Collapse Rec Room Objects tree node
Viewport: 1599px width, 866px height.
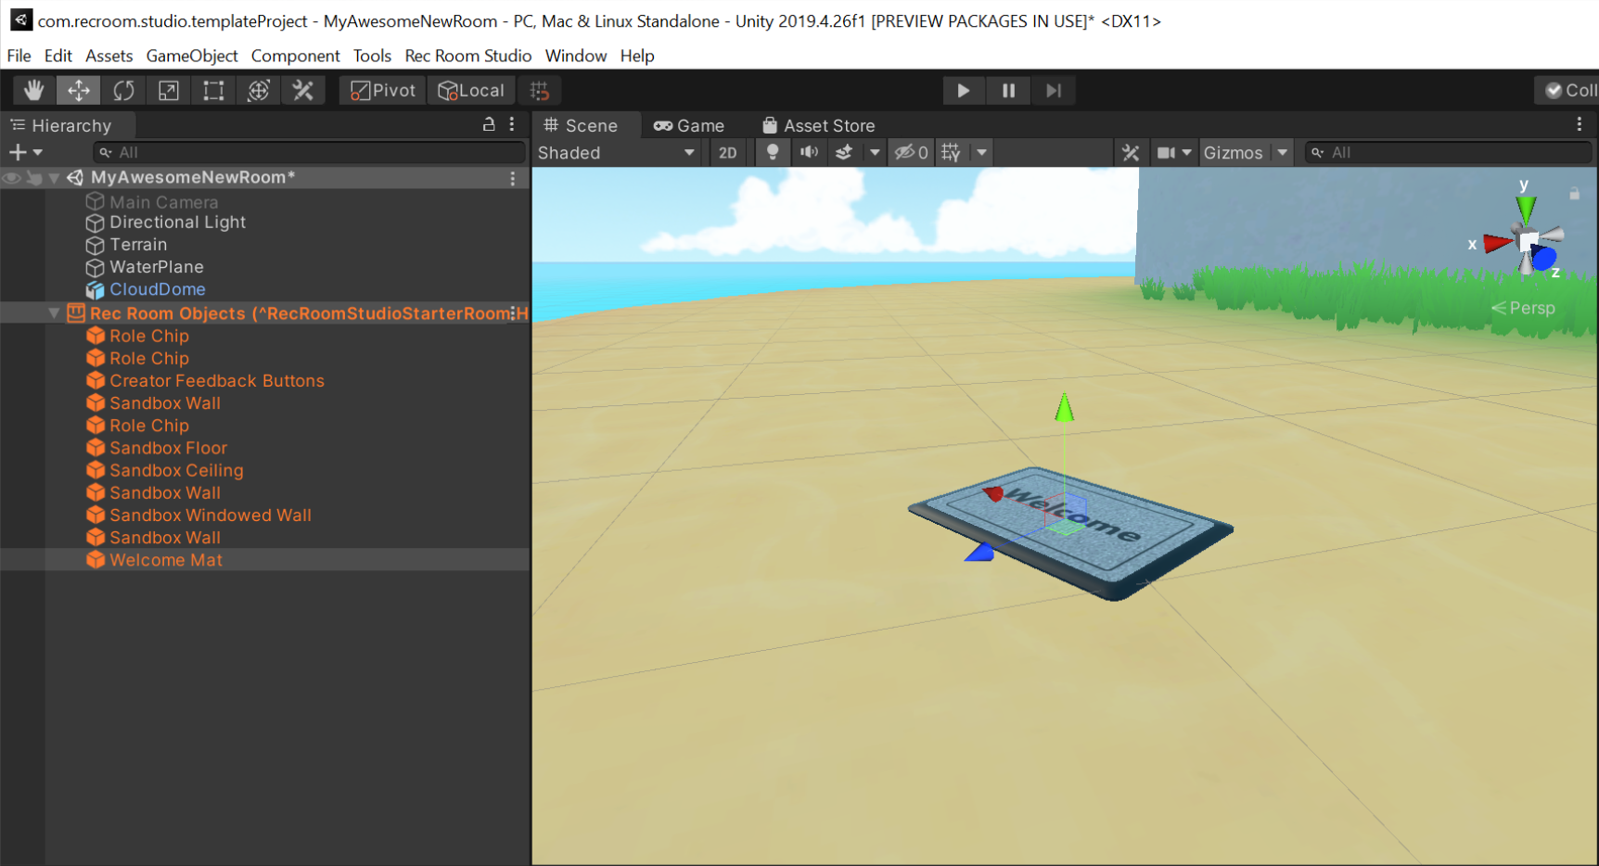click(54, 313)
